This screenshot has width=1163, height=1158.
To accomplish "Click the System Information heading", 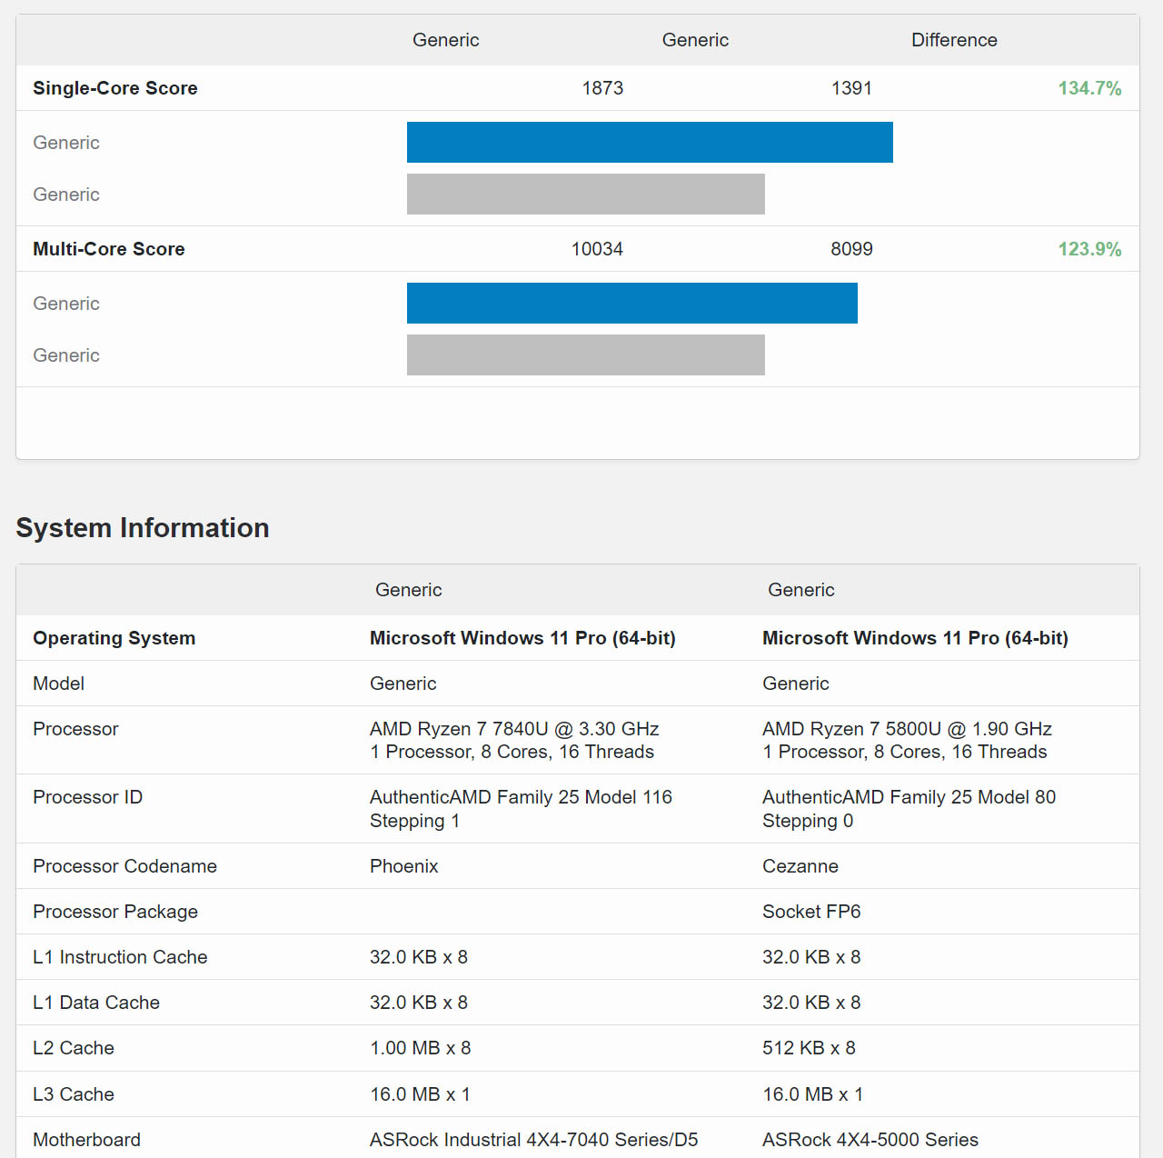I will 143,528.
